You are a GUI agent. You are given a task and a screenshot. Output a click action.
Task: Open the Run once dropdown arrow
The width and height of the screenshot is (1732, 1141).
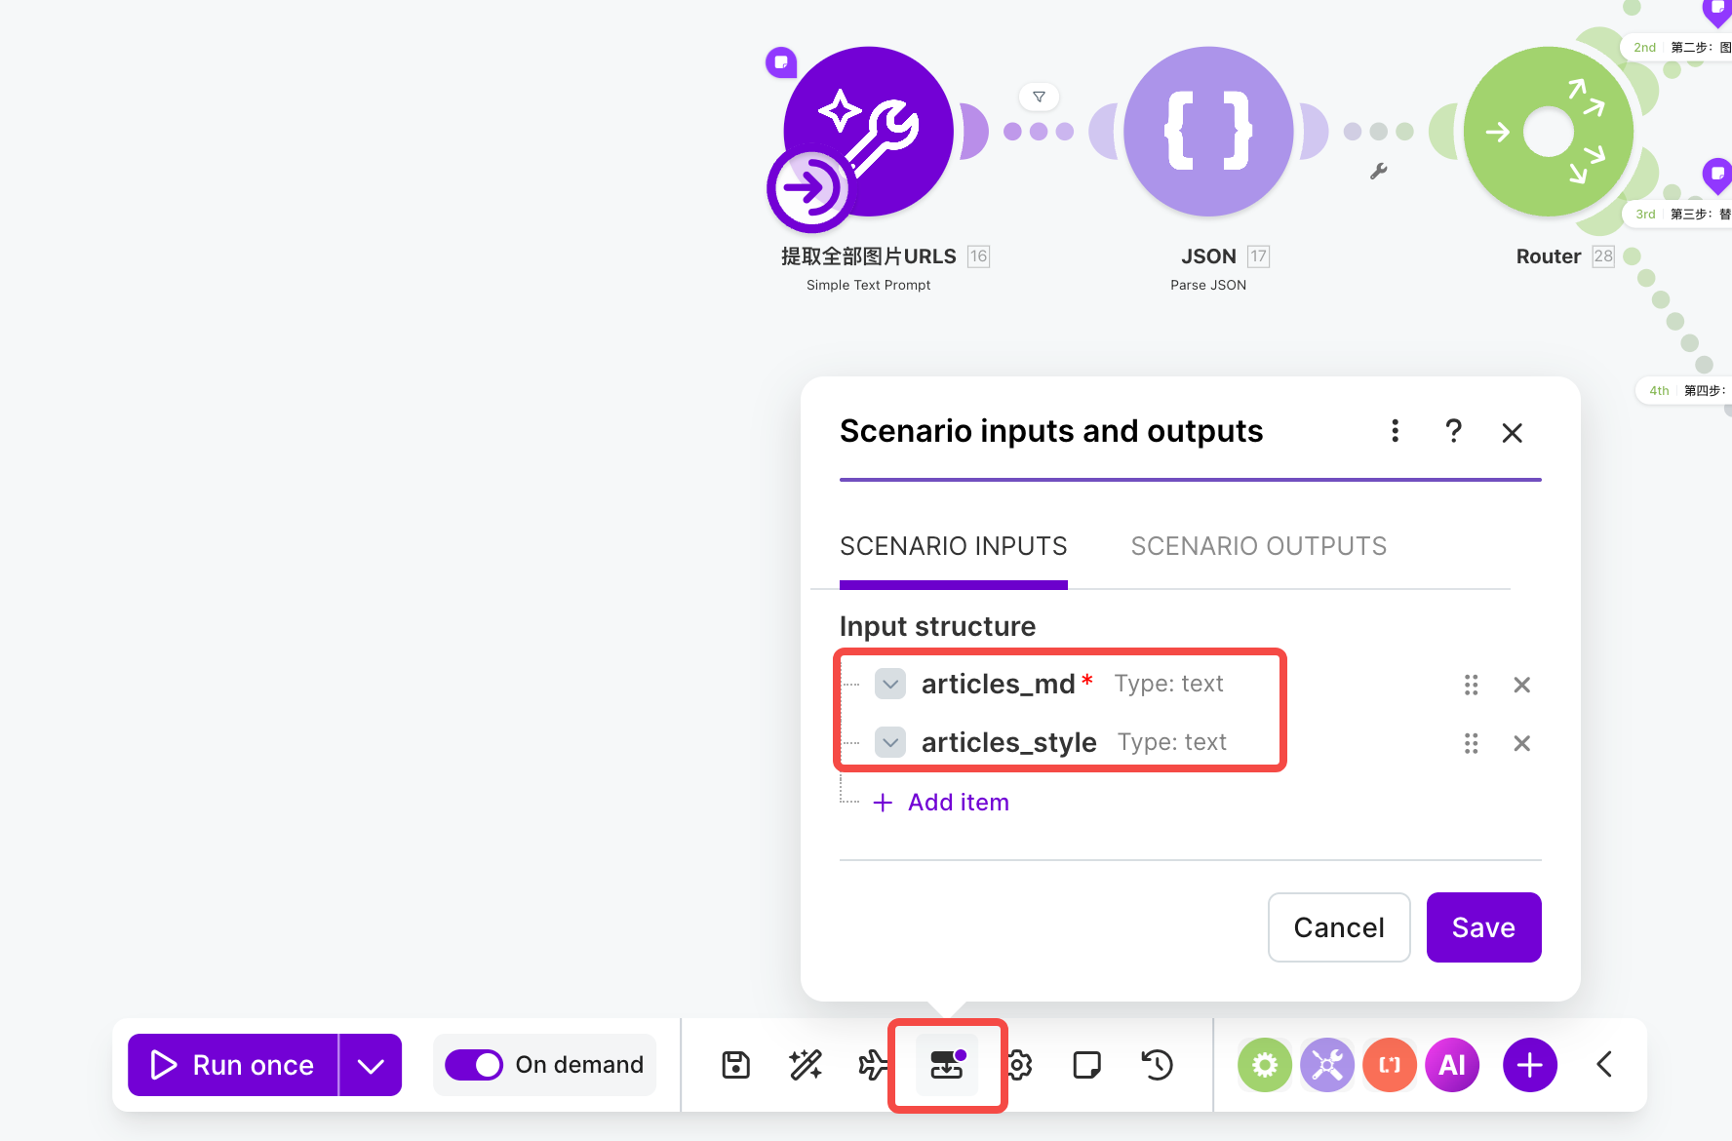(x=371, y=1065)
